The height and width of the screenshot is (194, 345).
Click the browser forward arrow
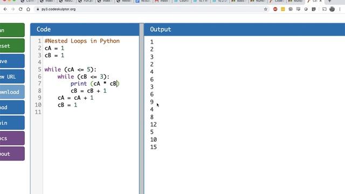pyautogui.click(x=13, y=9)
